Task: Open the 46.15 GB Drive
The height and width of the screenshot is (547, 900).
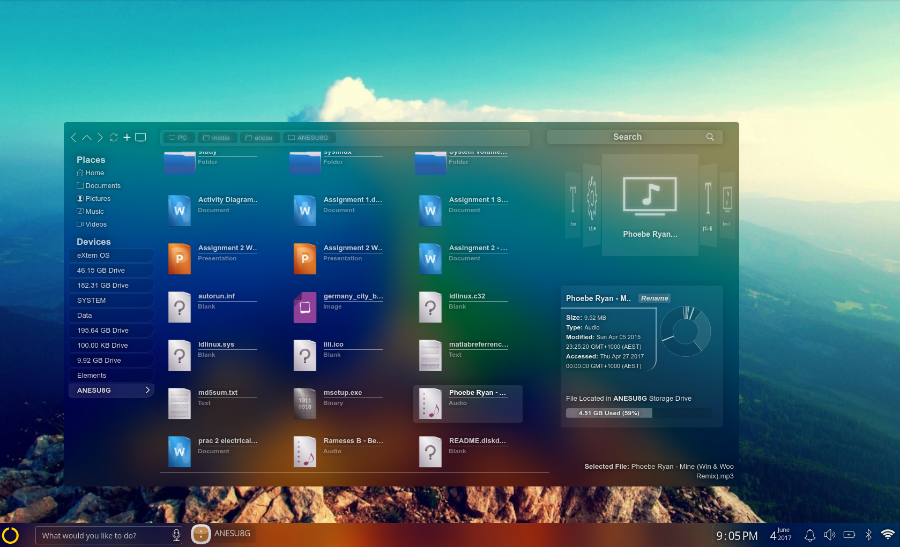Action: point(111,271)
